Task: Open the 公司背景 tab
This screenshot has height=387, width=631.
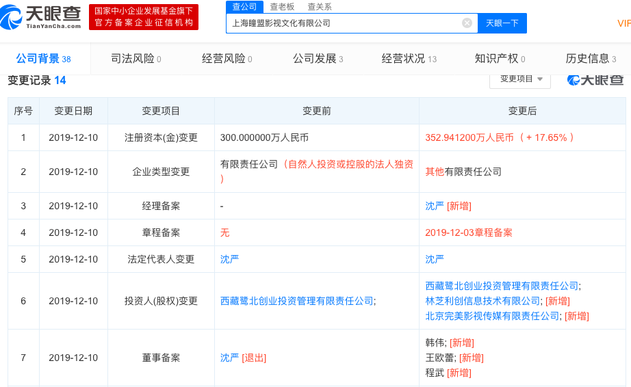Action: pyautogui.click(x=44, y=59)
